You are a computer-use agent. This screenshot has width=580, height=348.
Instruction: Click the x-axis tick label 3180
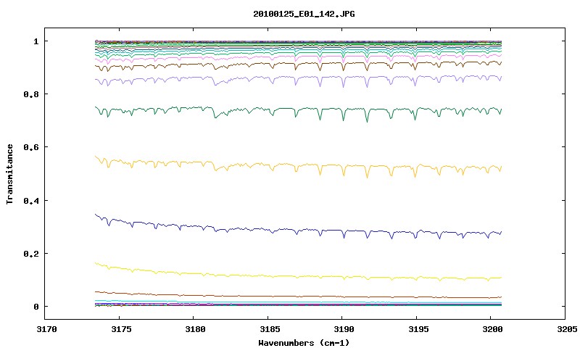[195, 329]
